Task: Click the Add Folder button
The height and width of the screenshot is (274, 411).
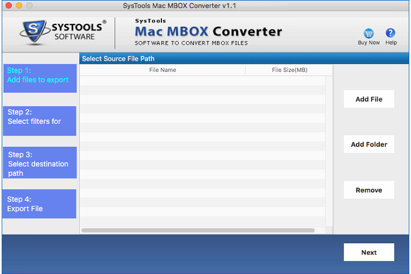Action: (369, 145)
